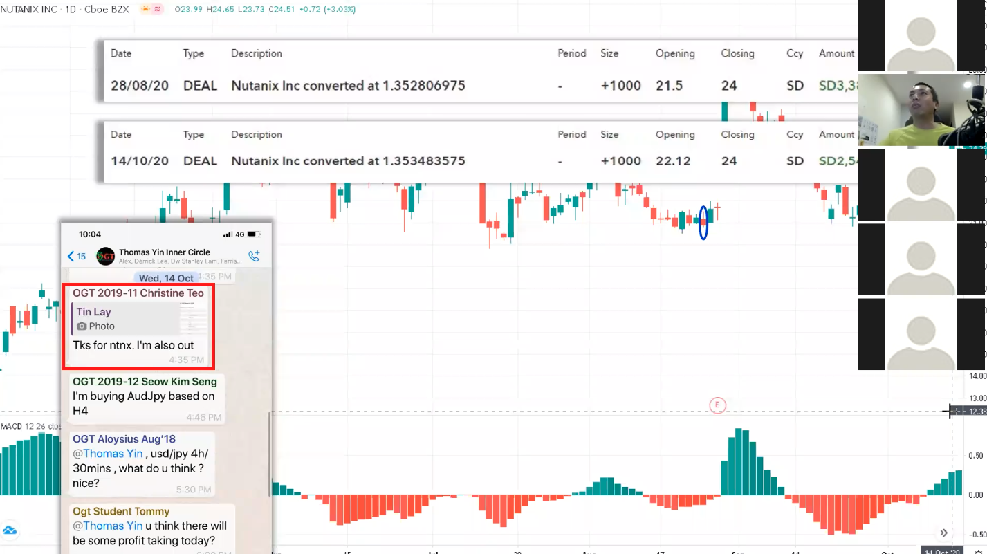Click the NUTANIX INC symbol title
987x554 pixels.
28,9
